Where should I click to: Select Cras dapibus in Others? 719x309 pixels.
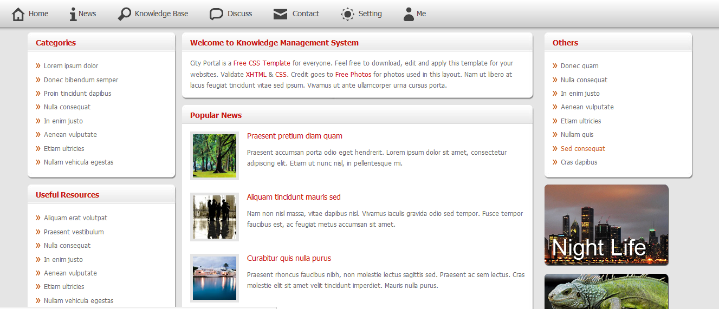point(579,162)
